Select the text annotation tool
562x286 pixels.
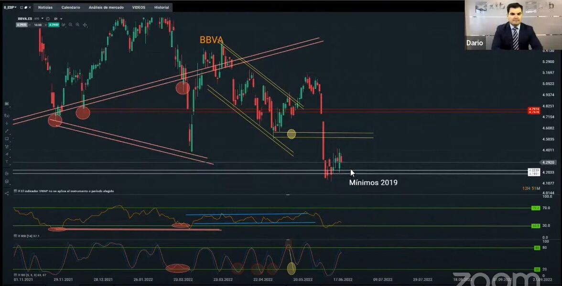click(x=7, y=162)
